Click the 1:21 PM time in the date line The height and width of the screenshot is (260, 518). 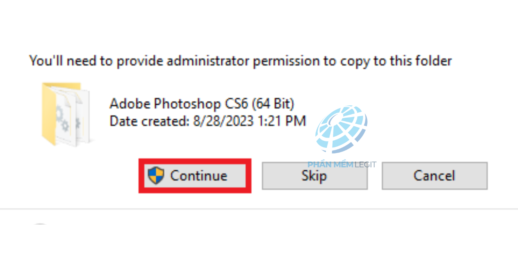(281, 121)
